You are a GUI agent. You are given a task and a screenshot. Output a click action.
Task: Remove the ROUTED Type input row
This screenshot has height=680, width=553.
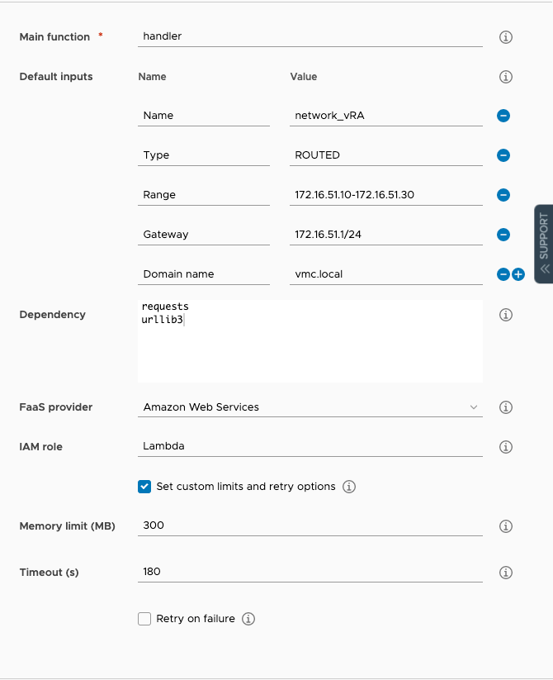tap(503, 155)
